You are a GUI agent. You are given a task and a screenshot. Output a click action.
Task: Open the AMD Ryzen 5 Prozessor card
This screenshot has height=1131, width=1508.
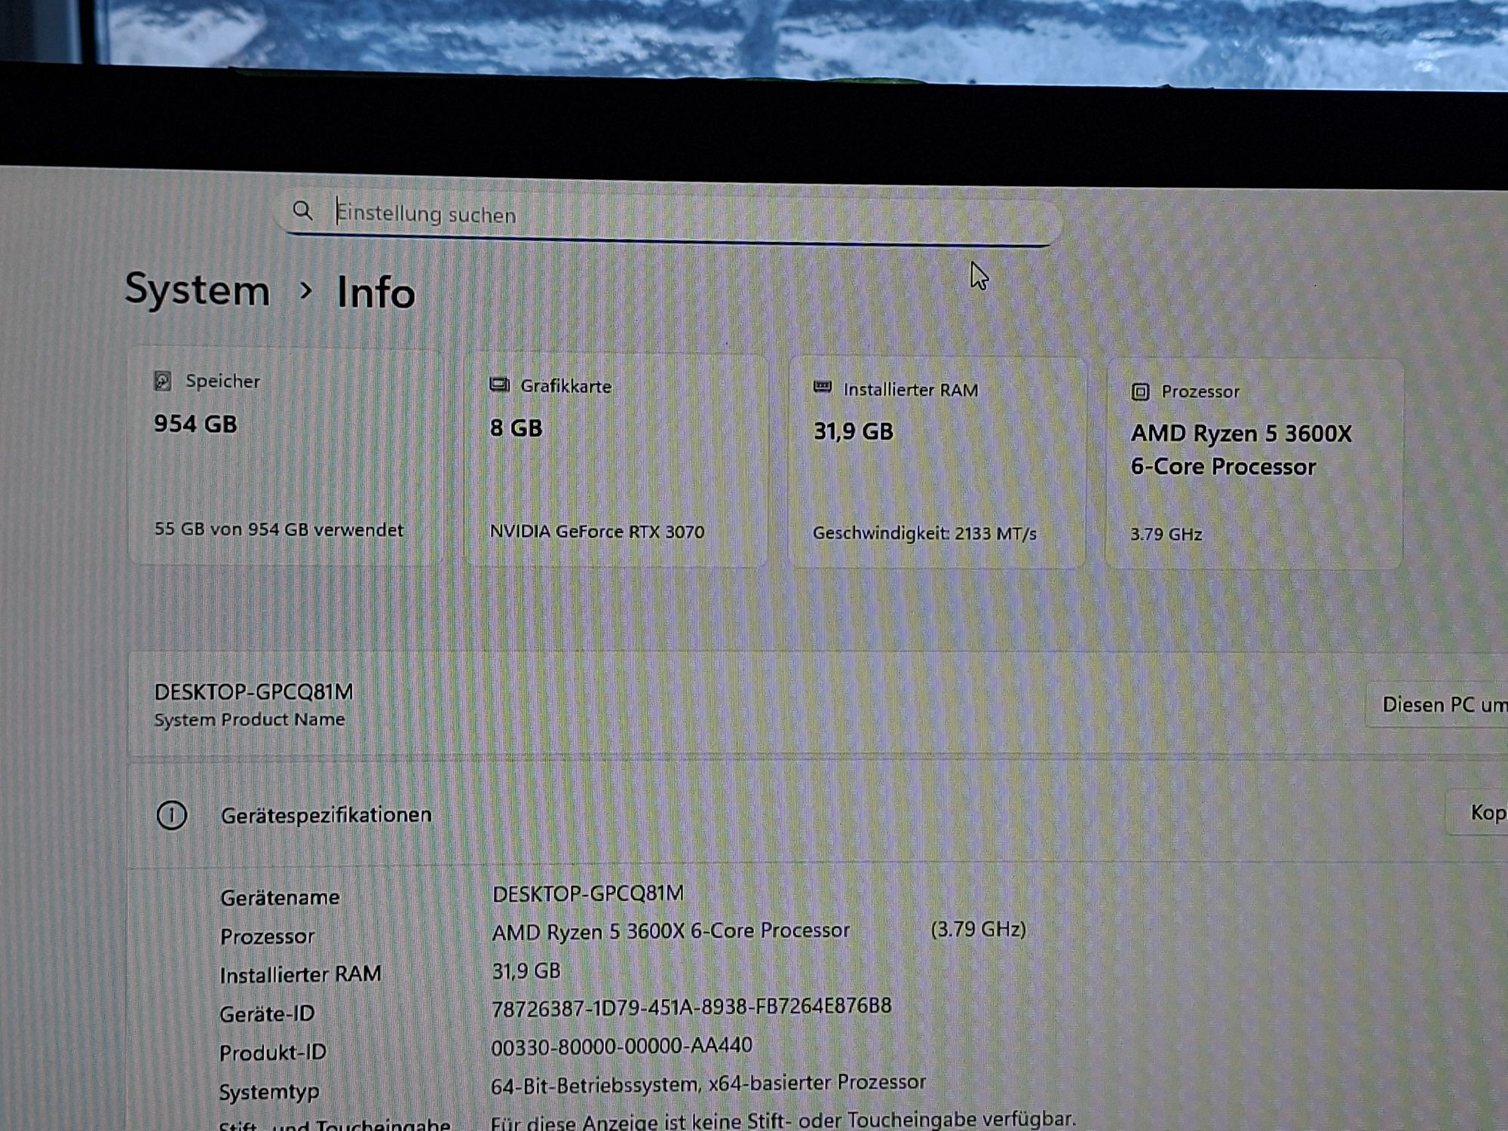(1253, 464)
